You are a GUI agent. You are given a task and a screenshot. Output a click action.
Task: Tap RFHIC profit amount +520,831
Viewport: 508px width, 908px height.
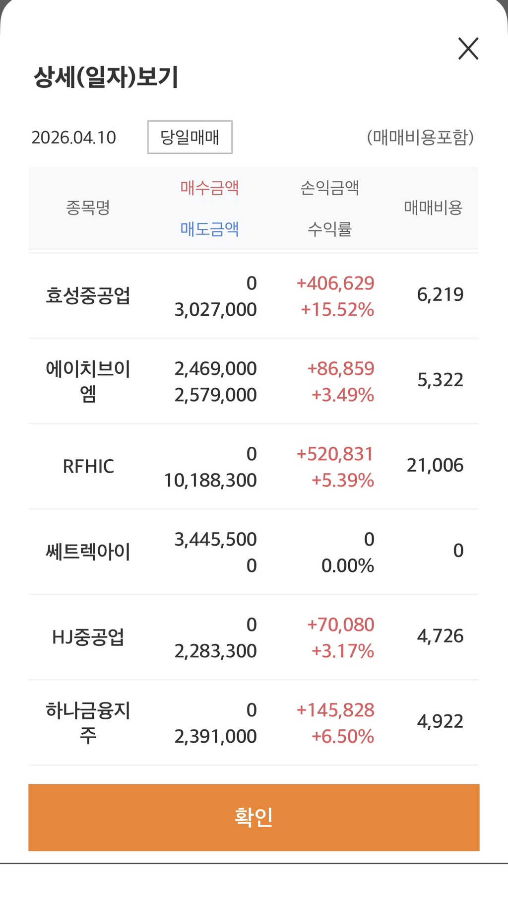[335, 454]
